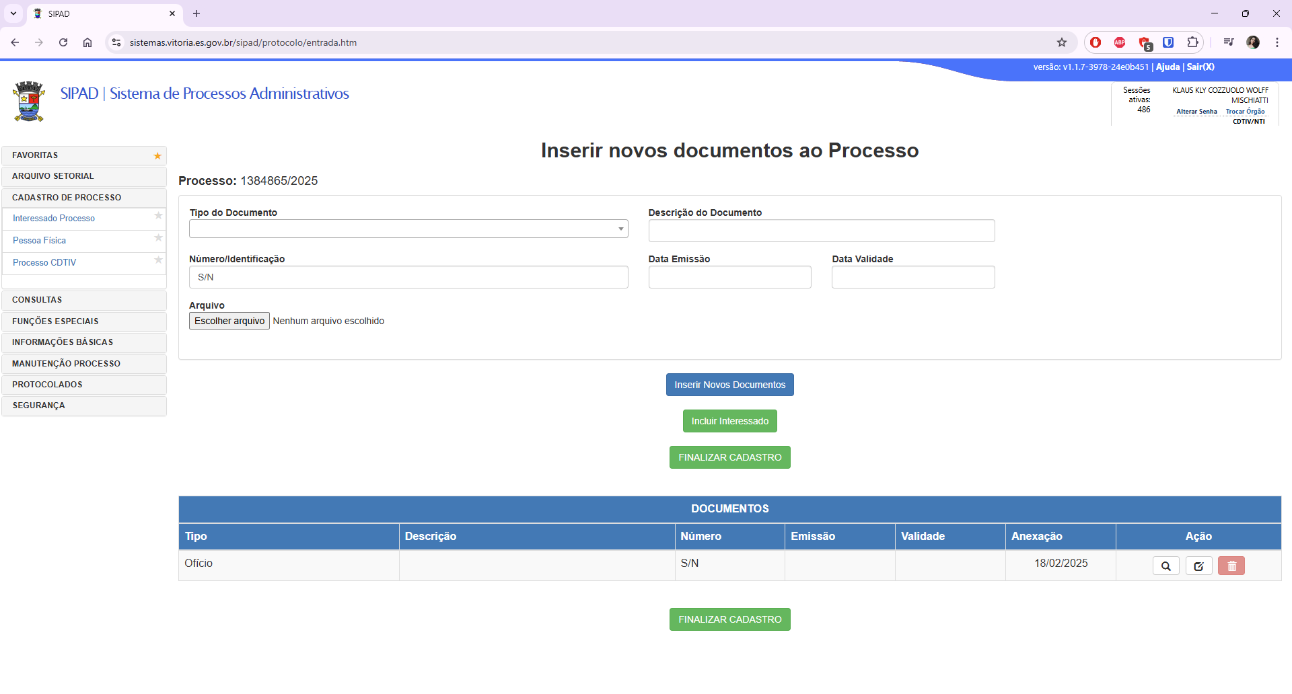1292x694 pixels.
Task: Toggle favorite star next to Interessado Processo
Action: point(158,216)
